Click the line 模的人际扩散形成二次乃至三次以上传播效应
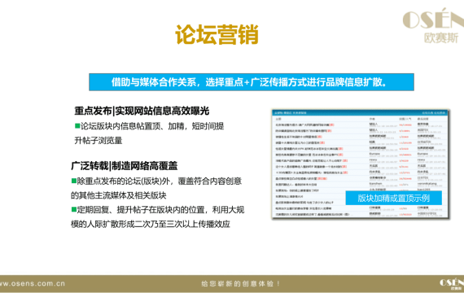 [x=151, y=224]
